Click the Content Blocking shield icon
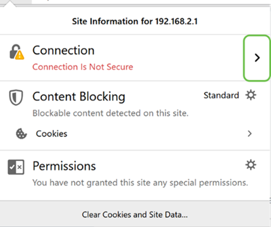The image size is (271, 227). tap(16, 97)
